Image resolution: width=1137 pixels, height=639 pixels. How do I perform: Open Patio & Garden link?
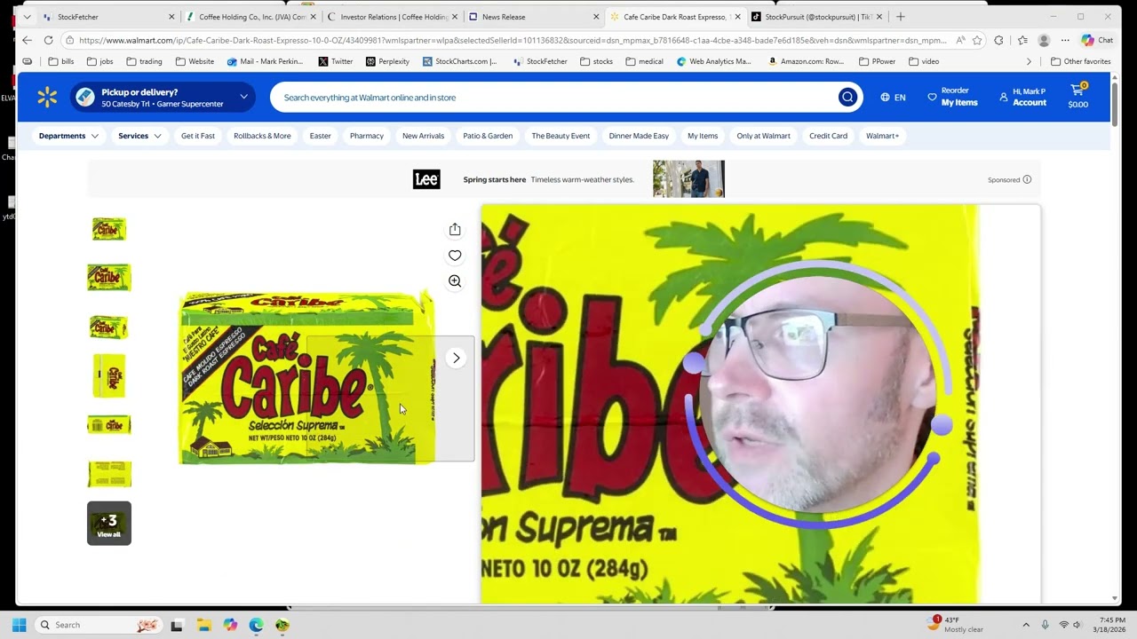click(488, 136)
